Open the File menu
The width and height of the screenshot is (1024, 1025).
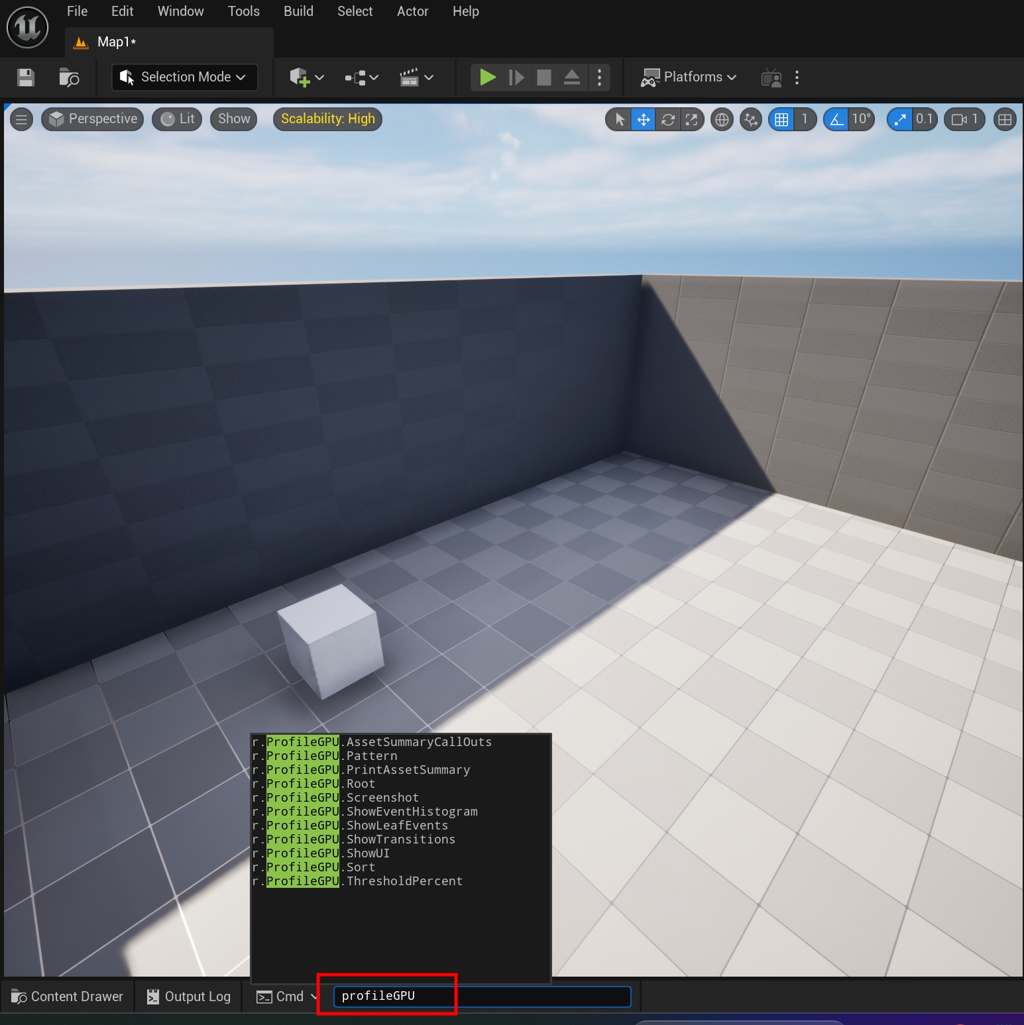point(77,11)
